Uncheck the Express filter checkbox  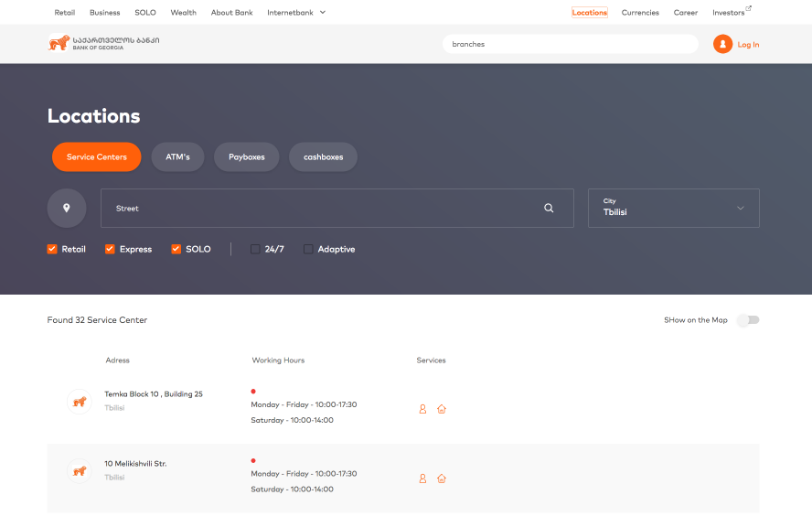point(110,249)
